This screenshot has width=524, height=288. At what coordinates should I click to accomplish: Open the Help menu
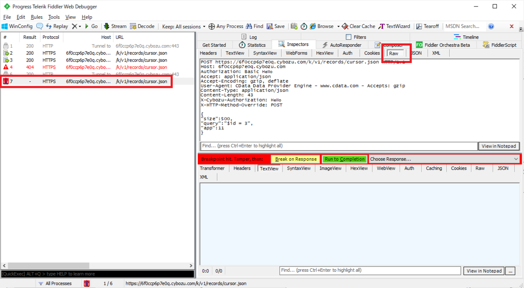coord(87,17)
